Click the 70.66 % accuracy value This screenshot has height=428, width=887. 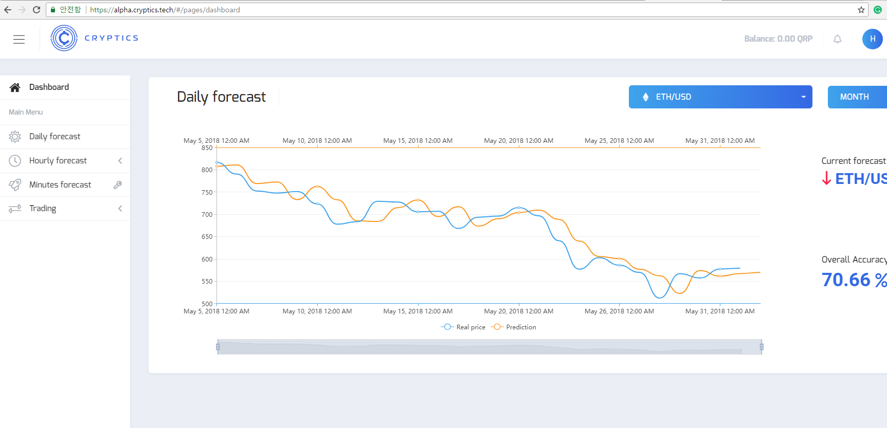point(854,280)
